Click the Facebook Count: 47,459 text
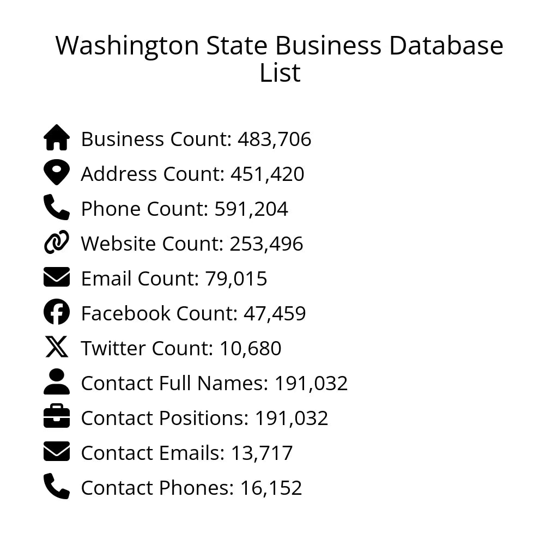This screenshot has height=558, width=558. 193,314
